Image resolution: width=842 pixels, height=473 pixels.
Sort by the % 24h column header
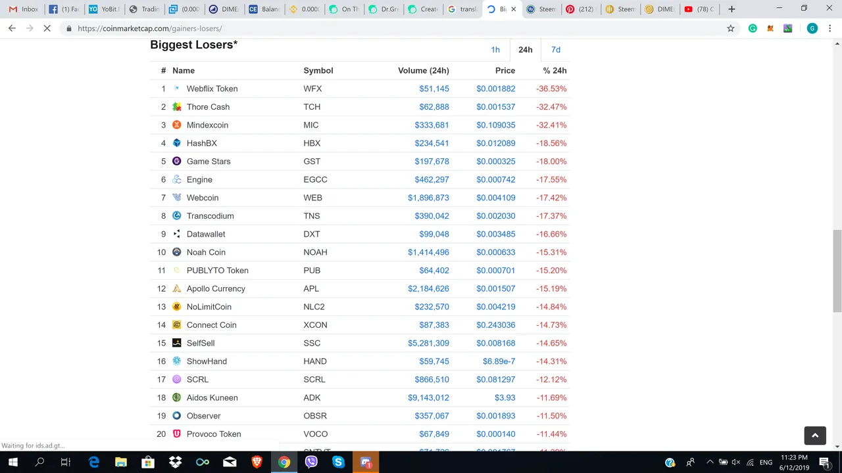[x=555, y=70]
